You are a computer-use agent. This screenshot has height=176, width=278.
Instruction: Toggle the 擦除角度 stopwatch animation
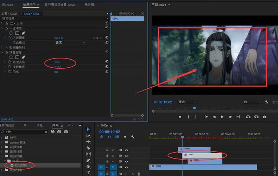[10, 67]
